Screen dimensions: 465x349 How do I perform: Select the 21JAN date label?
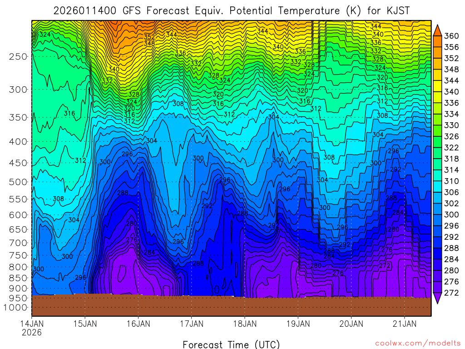(405, 324)
